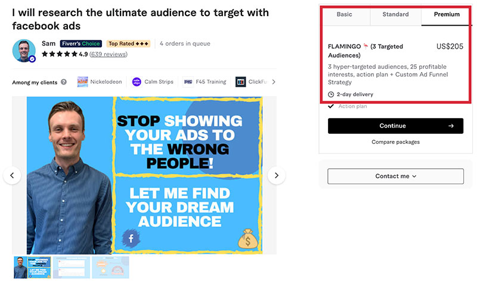Select the second gallery thumbnail
Screen dimensions: 477x293
72,267
